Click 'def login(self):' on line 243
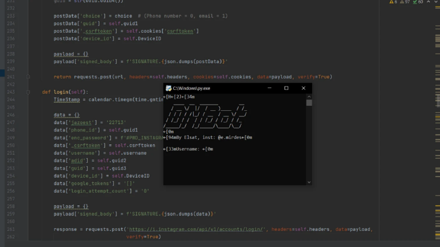Viewport: 440px width, 247px height. click(x=65, y=92)
